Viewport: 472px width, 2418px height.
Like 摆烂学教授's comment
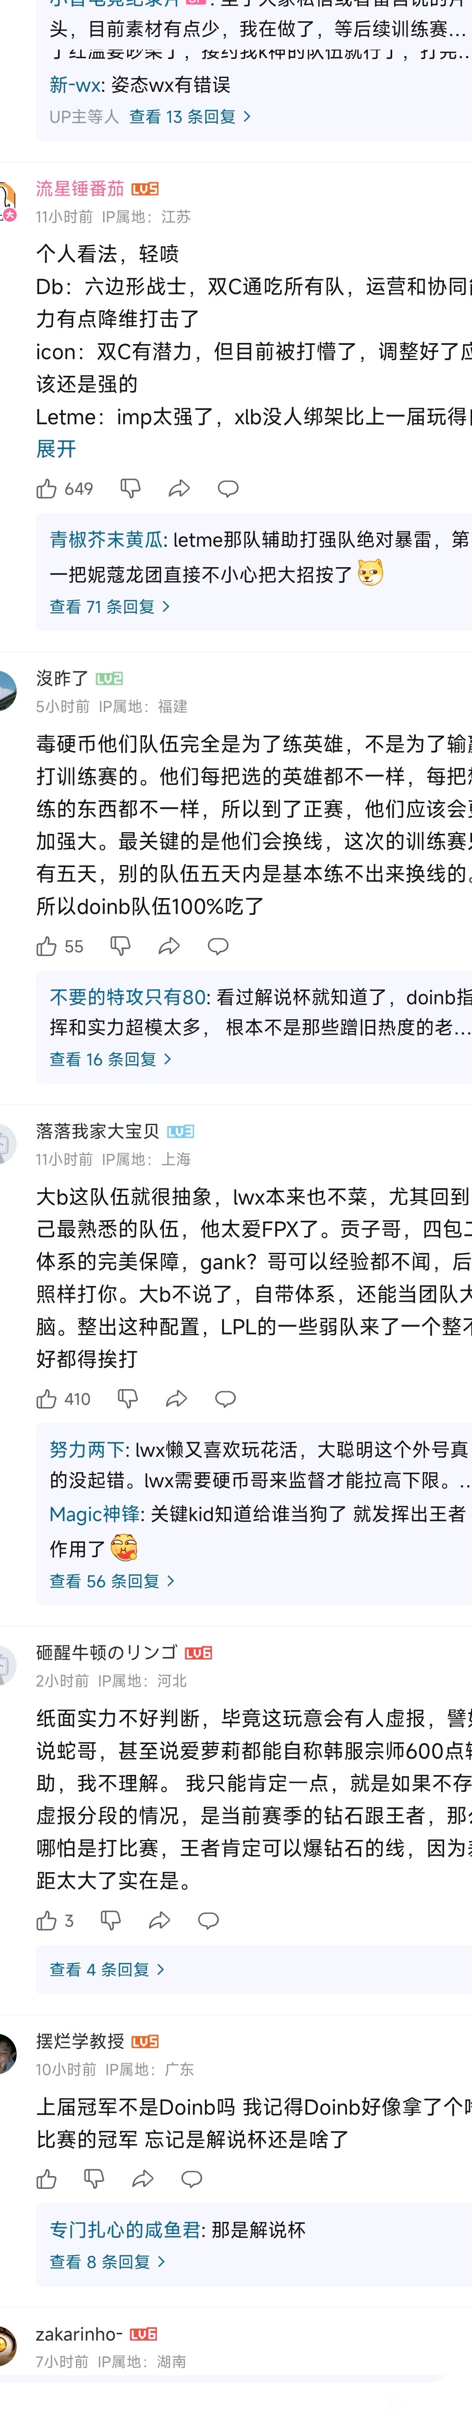click(x=47, y=2179)
